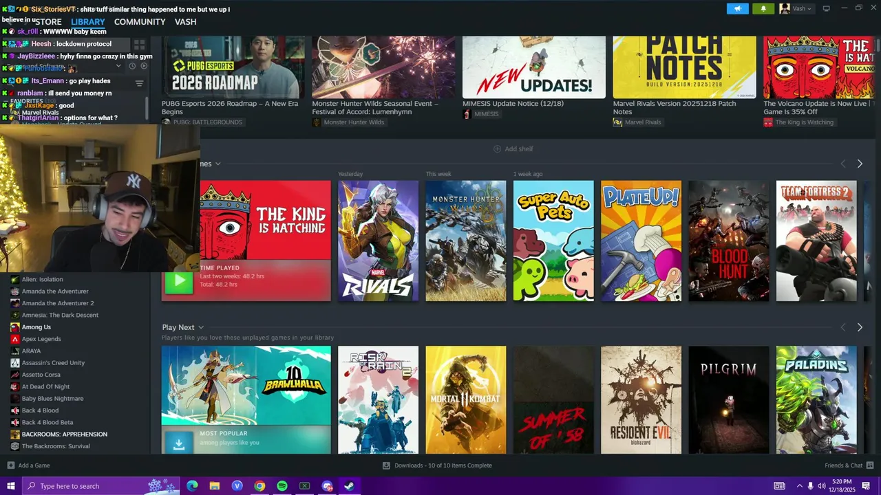Select the Apex Legends icon in game list
Screen dimensions: 881x495
15,339
